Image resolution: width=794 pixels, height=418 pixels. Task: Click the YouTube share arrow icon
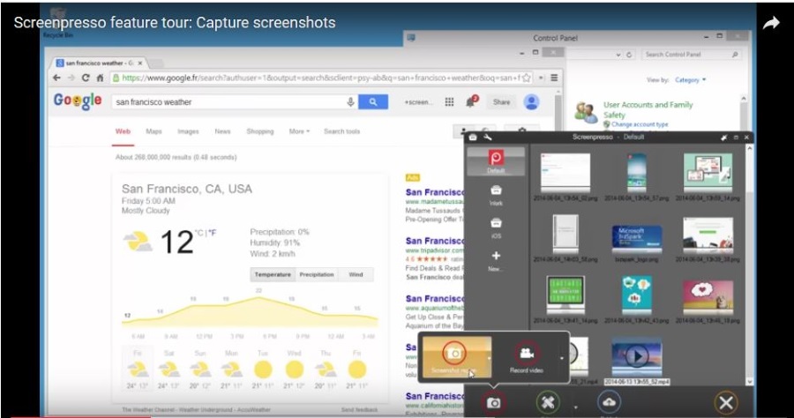[771, 23]
